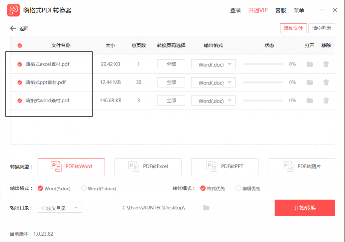Uncheck 嗨格式word素材.pdf file checkbox
This screenshot has width=345, height=242.
tap(20, 100)
